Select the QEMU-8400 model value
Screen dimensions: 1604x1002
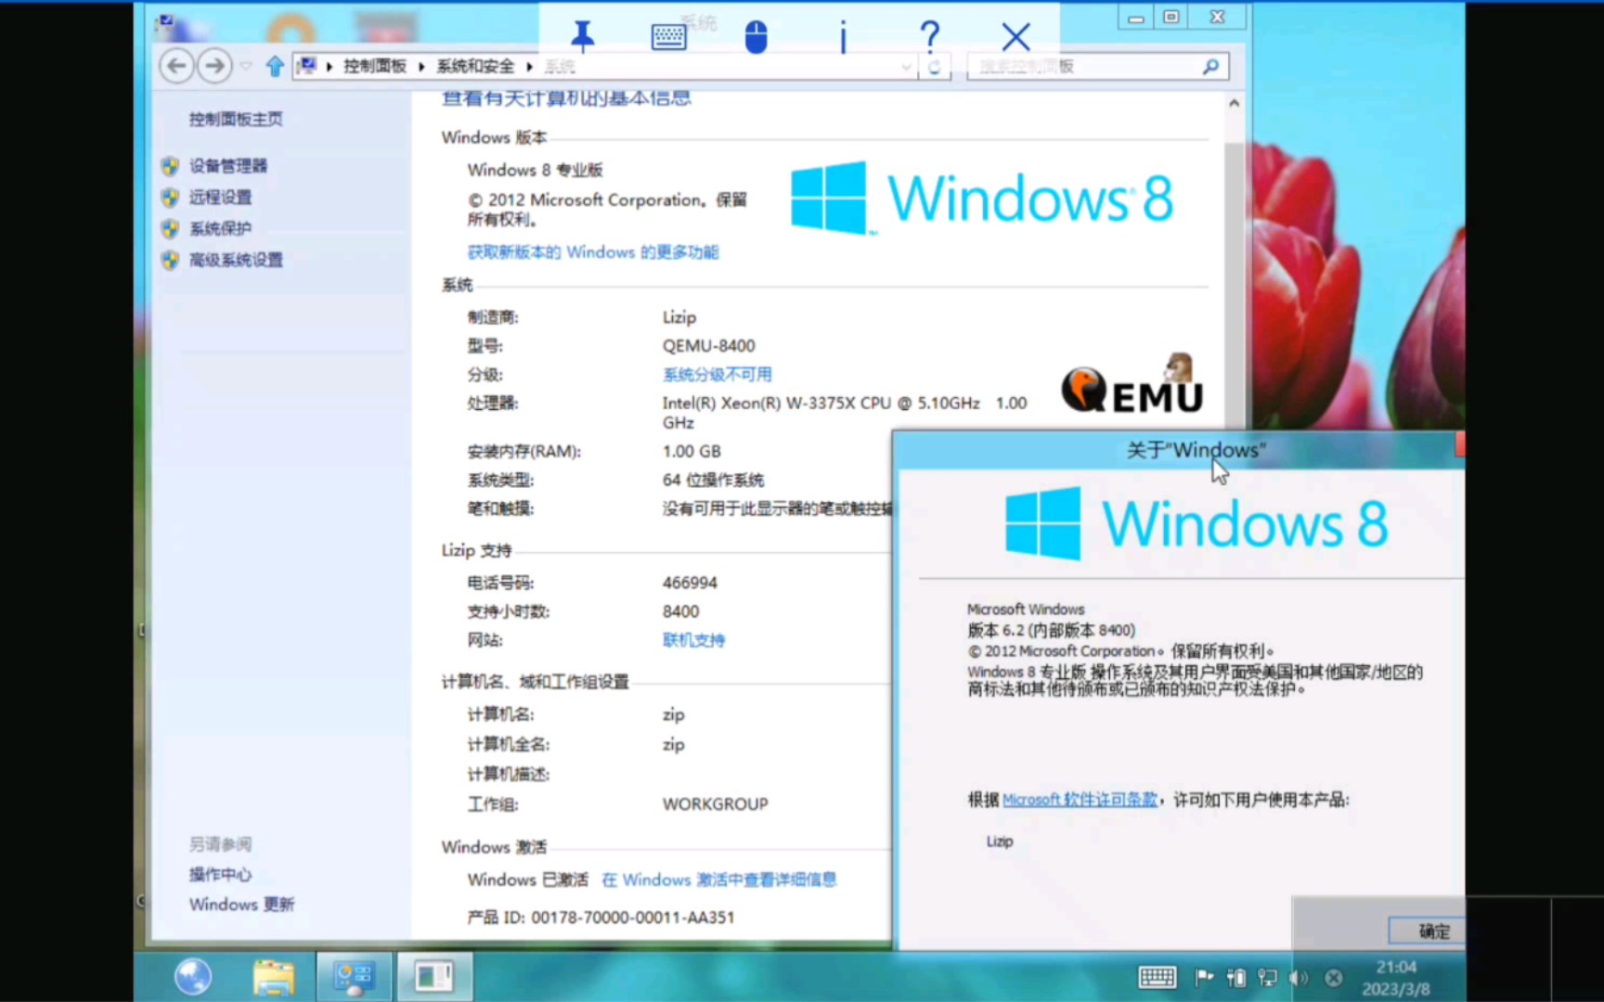pos(708,345)
